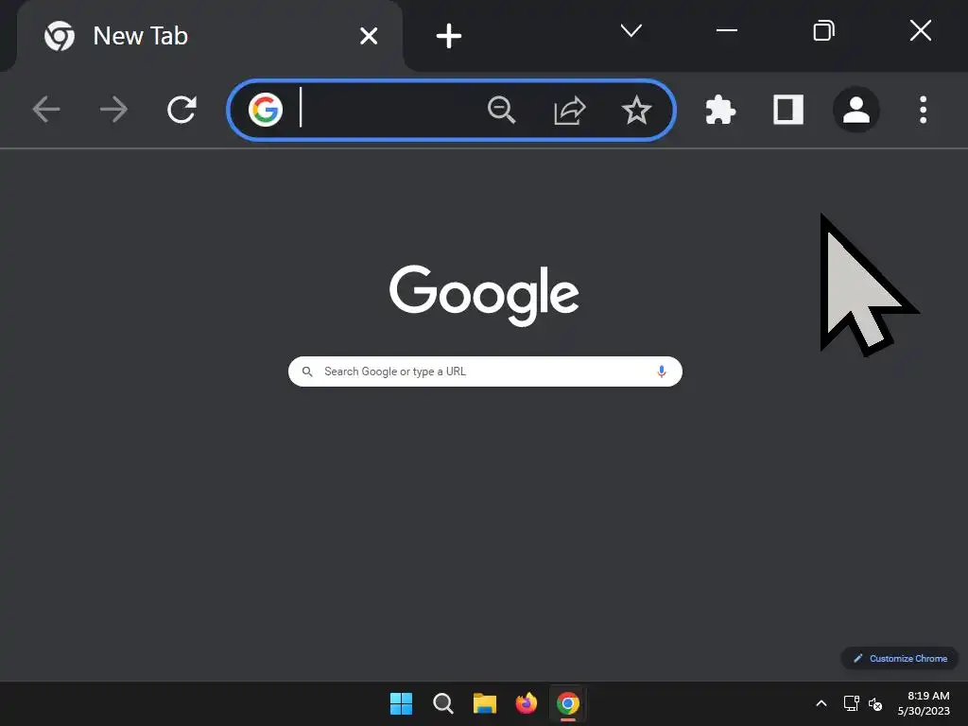Screen dimensions: 968x726
Task: Click the Google logo
Action: pos(484,295)
